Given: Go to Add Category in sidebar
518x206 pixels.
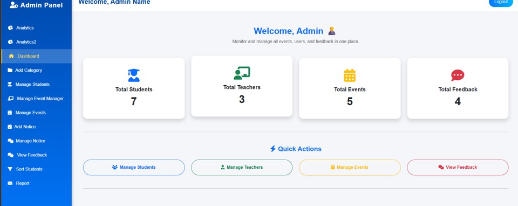Looking at the screenshot, I should pos(36,70).
